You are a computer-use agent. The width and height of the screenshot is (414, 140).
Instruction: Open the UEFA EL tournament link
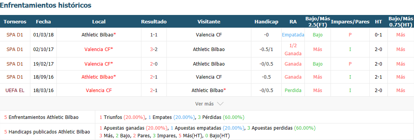15,90
